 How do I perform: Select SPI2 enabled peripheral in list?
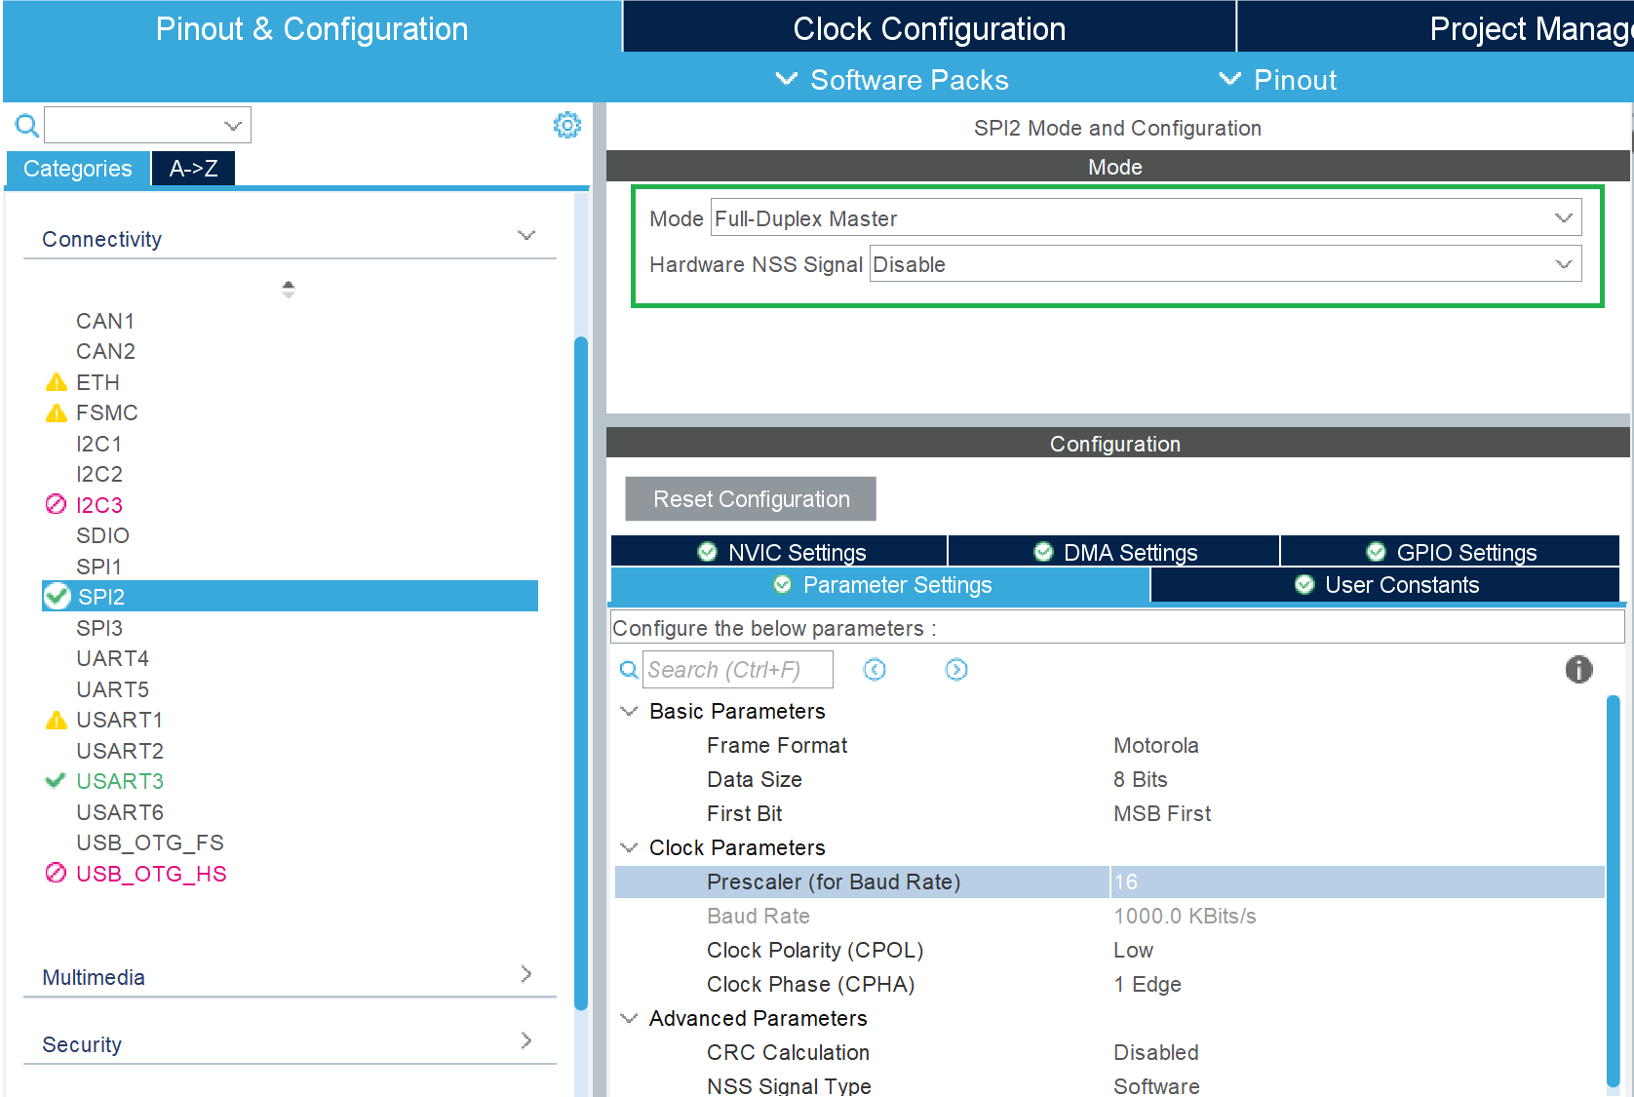click(101, 597)
